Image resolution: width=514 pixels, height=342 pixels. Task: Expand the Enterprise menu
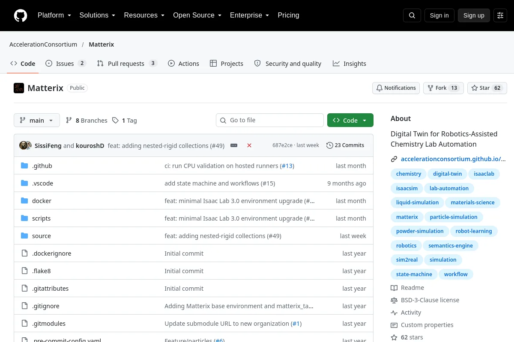point(250,15)
